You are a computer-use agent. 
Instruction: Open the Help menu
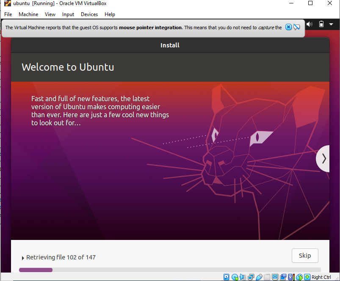point(110,14)
